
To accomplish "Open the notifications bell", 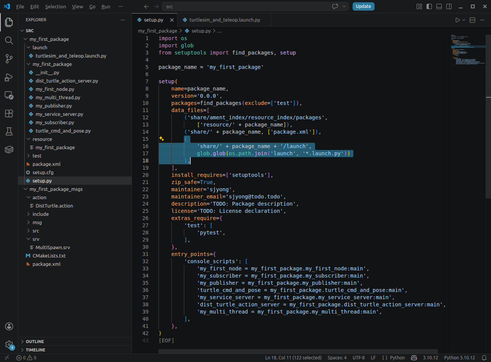I will (x=484, y=357).
